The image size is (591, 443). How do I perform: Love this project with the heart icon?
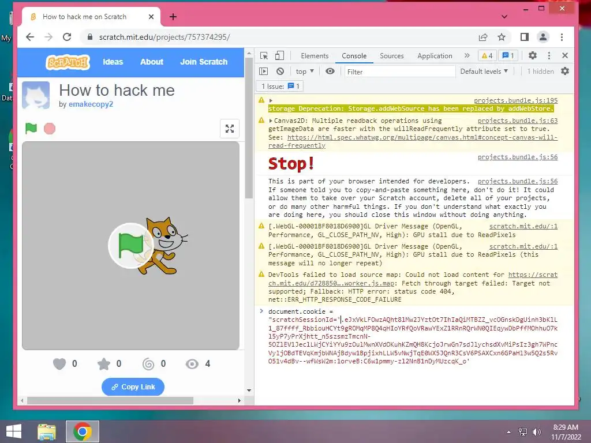tap(59, 364)
